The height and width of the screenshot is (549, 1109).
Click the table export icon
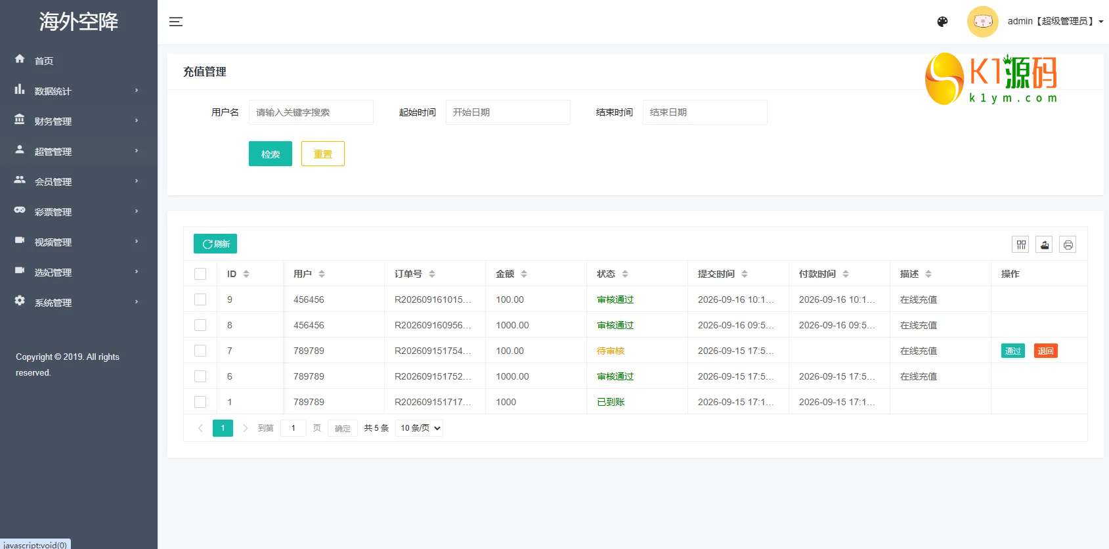(x=1045, y=245)
